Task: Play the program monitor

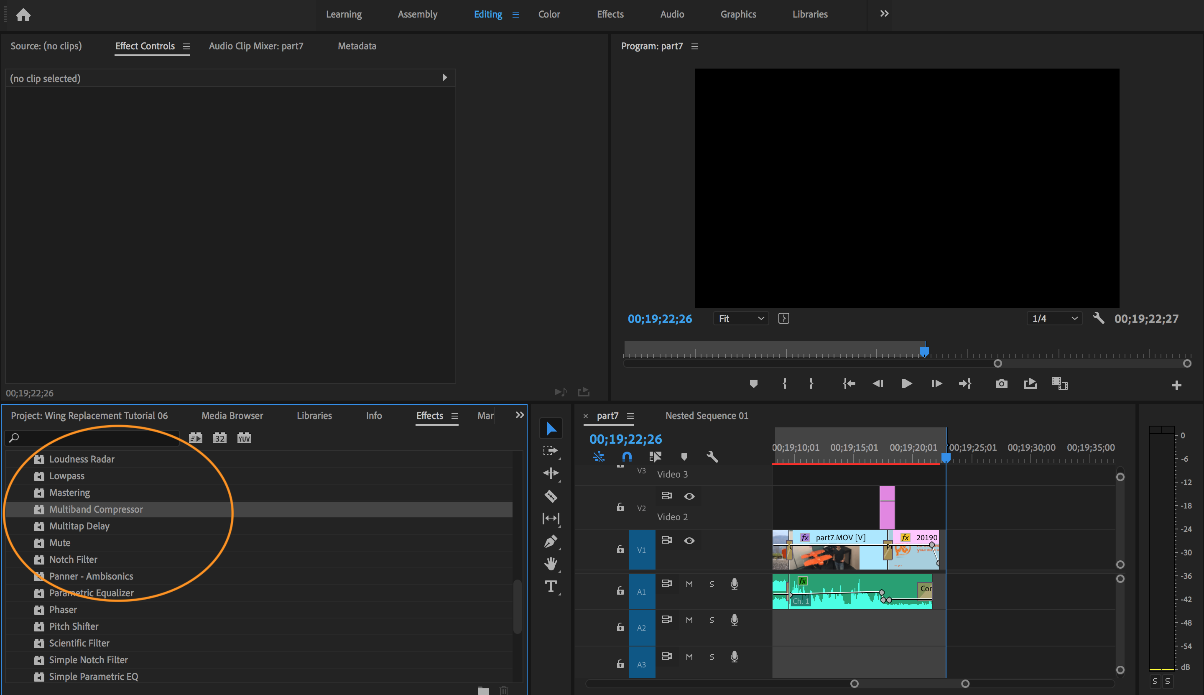Action: pos(907,384)
